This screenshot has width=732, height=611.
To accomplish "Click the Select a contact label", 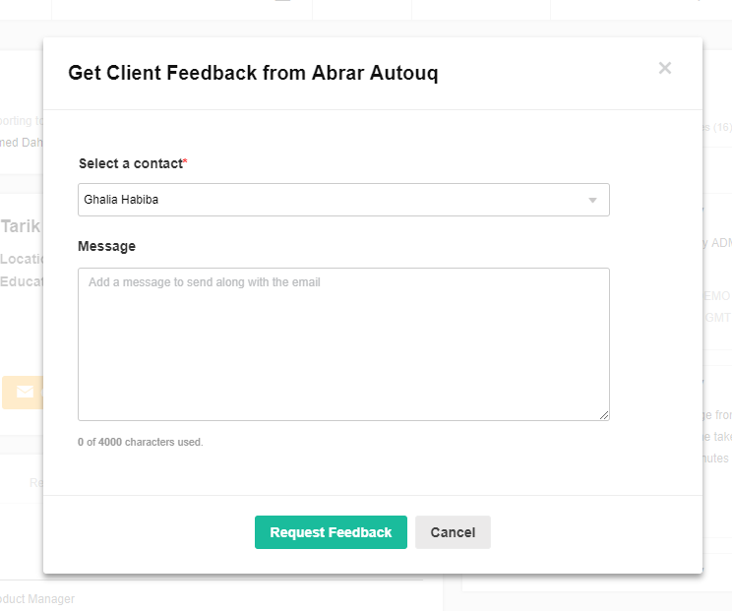I will click(x=131, y=164).
